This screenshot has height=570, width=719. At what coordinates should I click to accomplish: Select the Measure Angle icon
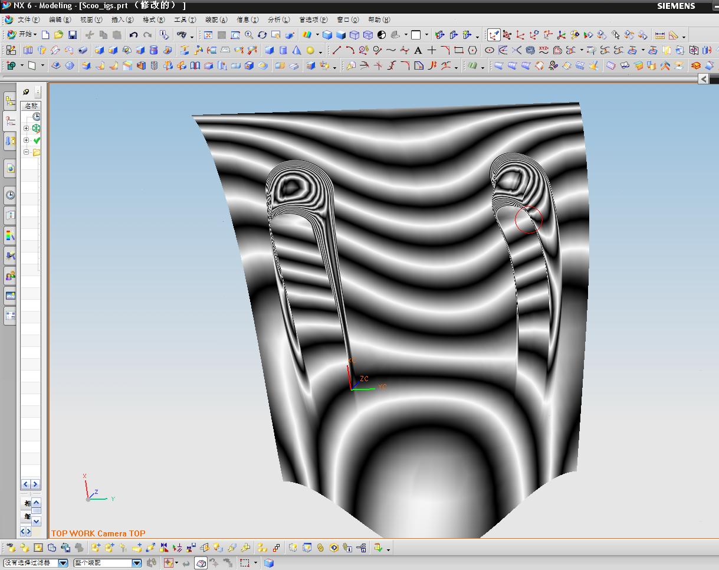point(674,35)
